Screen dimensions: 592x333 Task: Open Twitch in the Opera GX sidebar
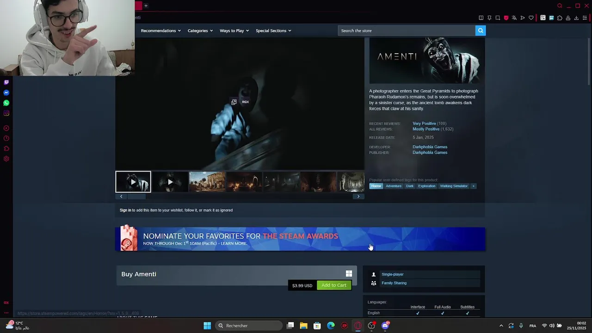pyautogui.click(x=6, y=82)
